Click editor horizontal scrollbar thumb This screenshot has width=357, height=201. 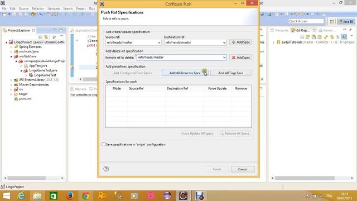(x=90, y=79)
